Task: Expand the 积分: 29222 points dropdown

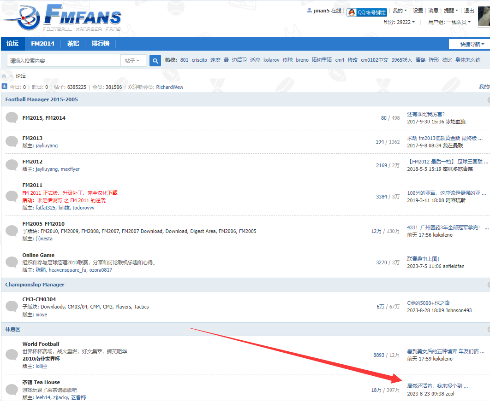Action: [x=399, y=22]
